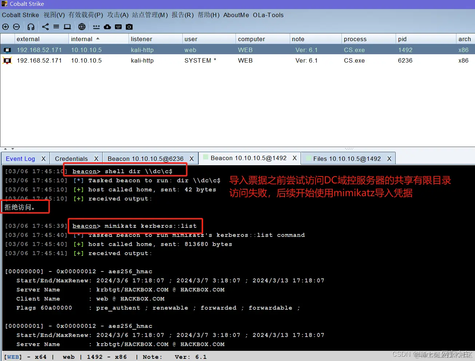The width and height of the screenshot is (475, 361).
Task: Select the user cell 'web'
Action: tap(190, 50)
